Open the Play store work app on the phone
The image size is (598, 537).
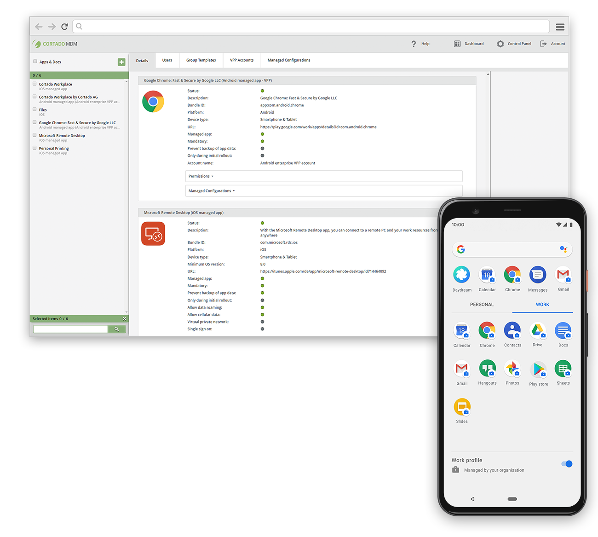[538, 369]
